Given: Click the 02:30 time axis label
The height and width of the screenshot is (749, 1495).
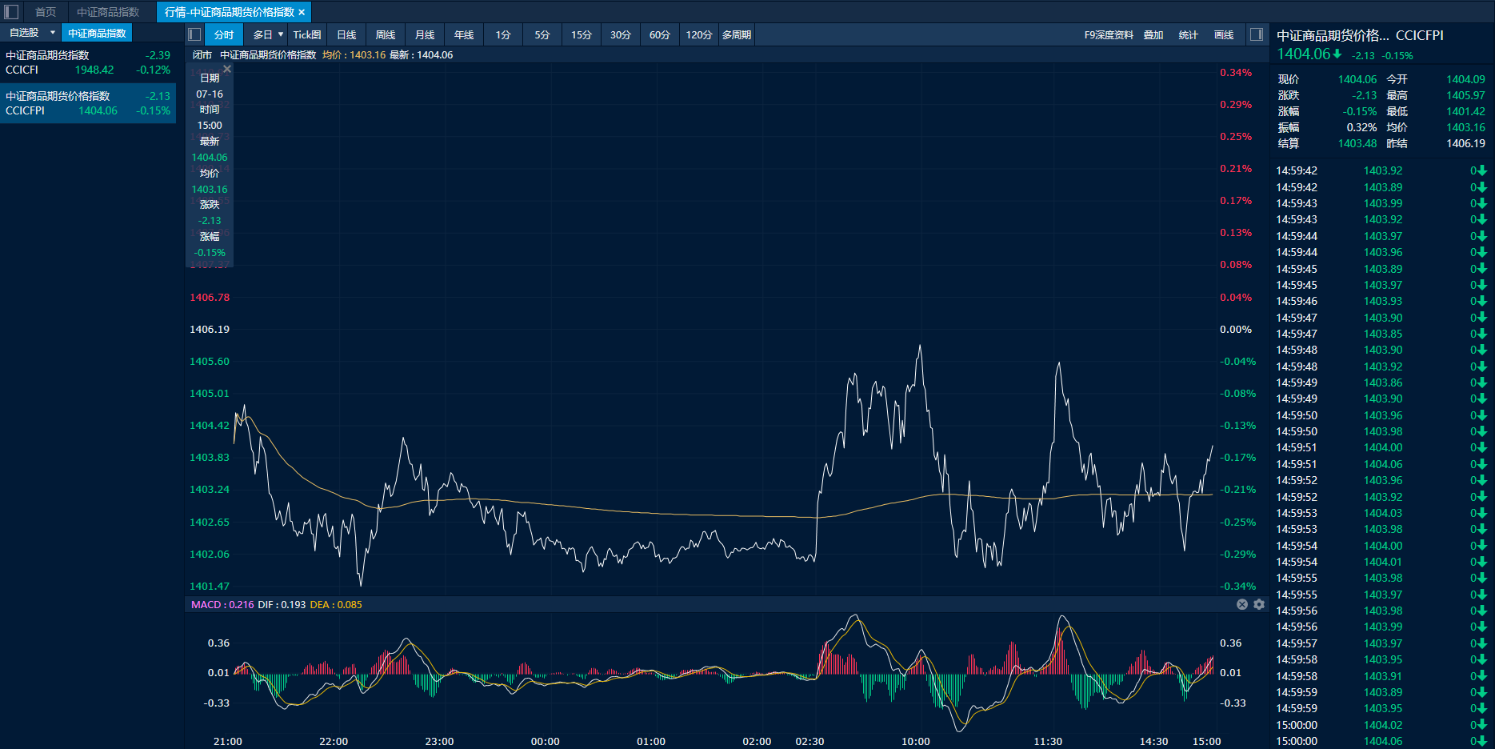Looking at the screenshot, I should coord(809,741).
